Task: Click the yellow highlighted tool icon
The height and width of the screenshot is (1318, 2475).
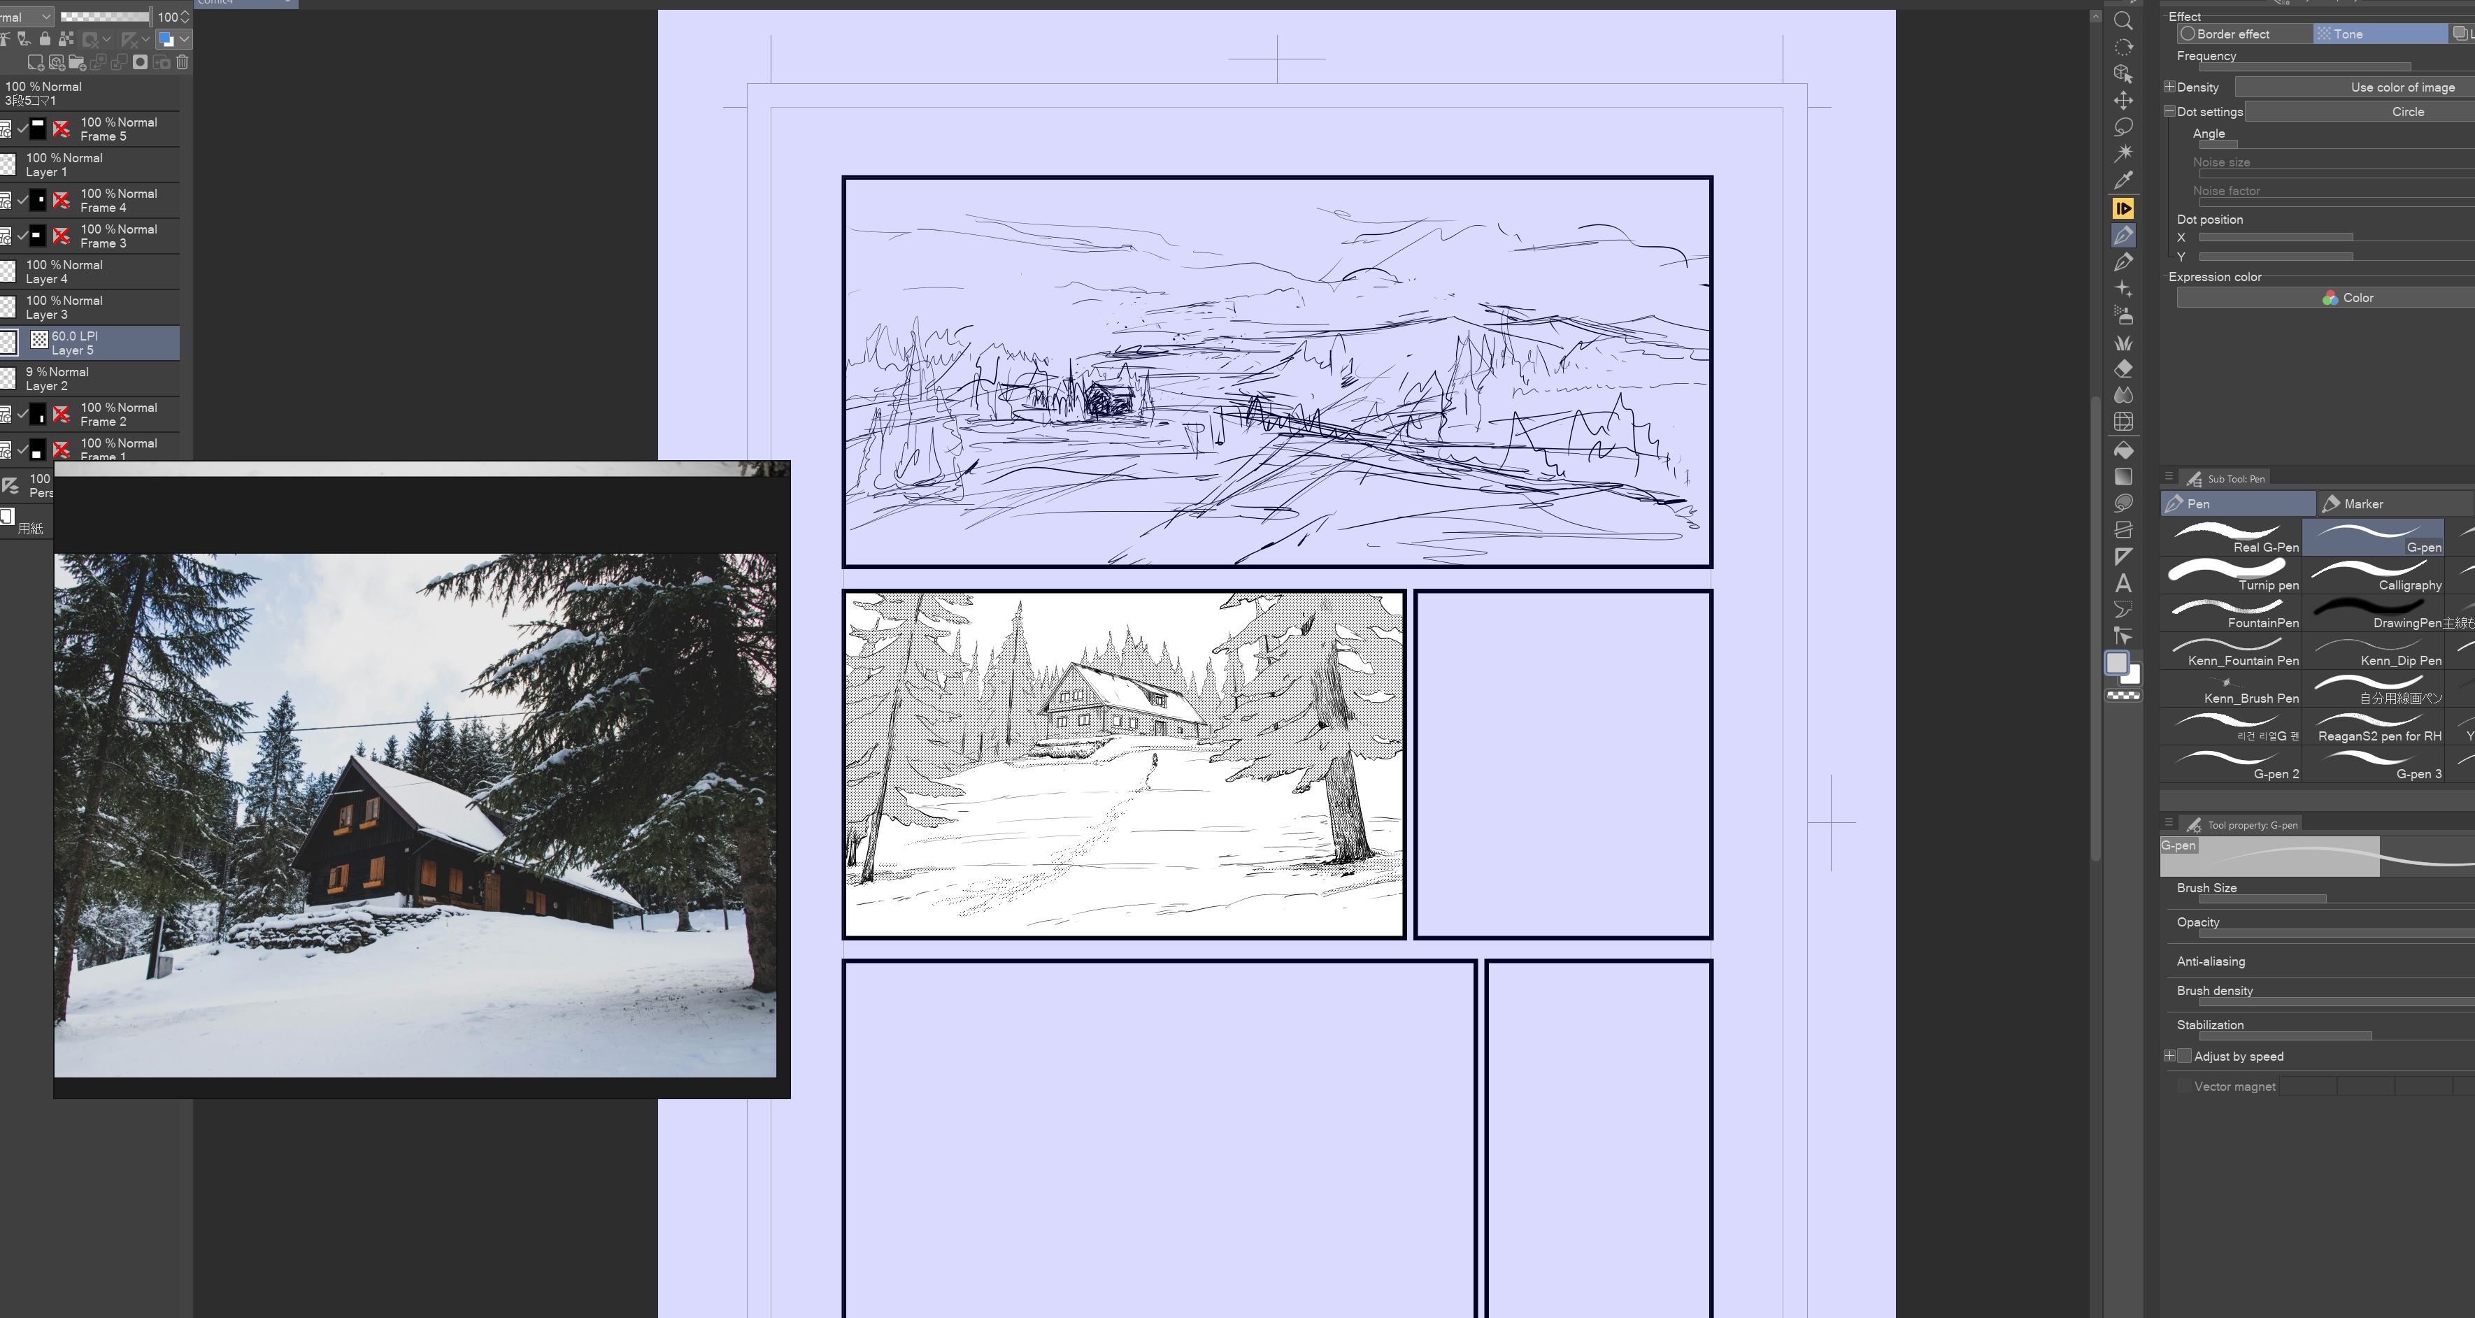Action: pyautogui.click(x=2123, y=208)
